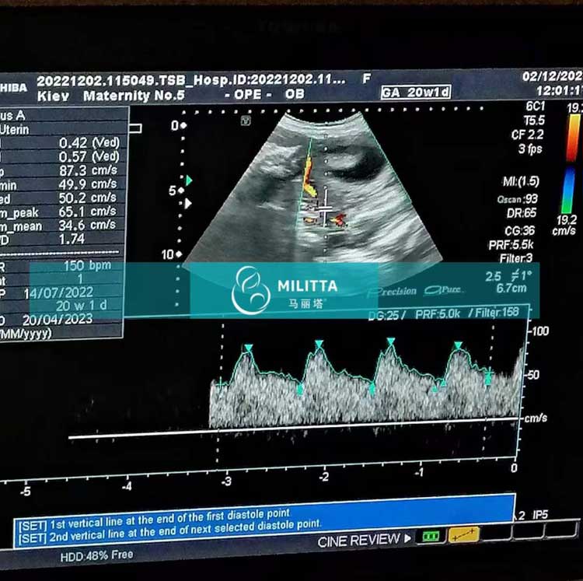Click the -2 mark on the time axis

pos(323,477)
